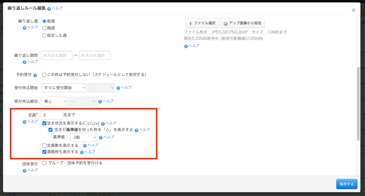This screenshot has height=196, width=365.
Task: Click help icon beside 予約受付 label
Action: click(35, 75)
